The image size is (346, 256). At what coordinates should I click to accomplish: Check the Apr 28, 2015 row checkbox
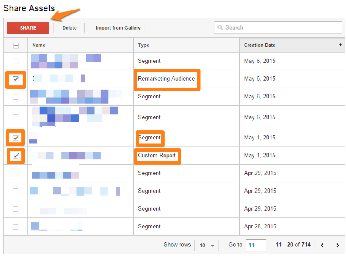tap(16, 227)
